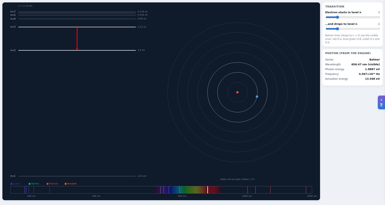385x205 pixels.
Task: Click the Series value 'Balmer' in Photon panel
Action: click(375, 60)
